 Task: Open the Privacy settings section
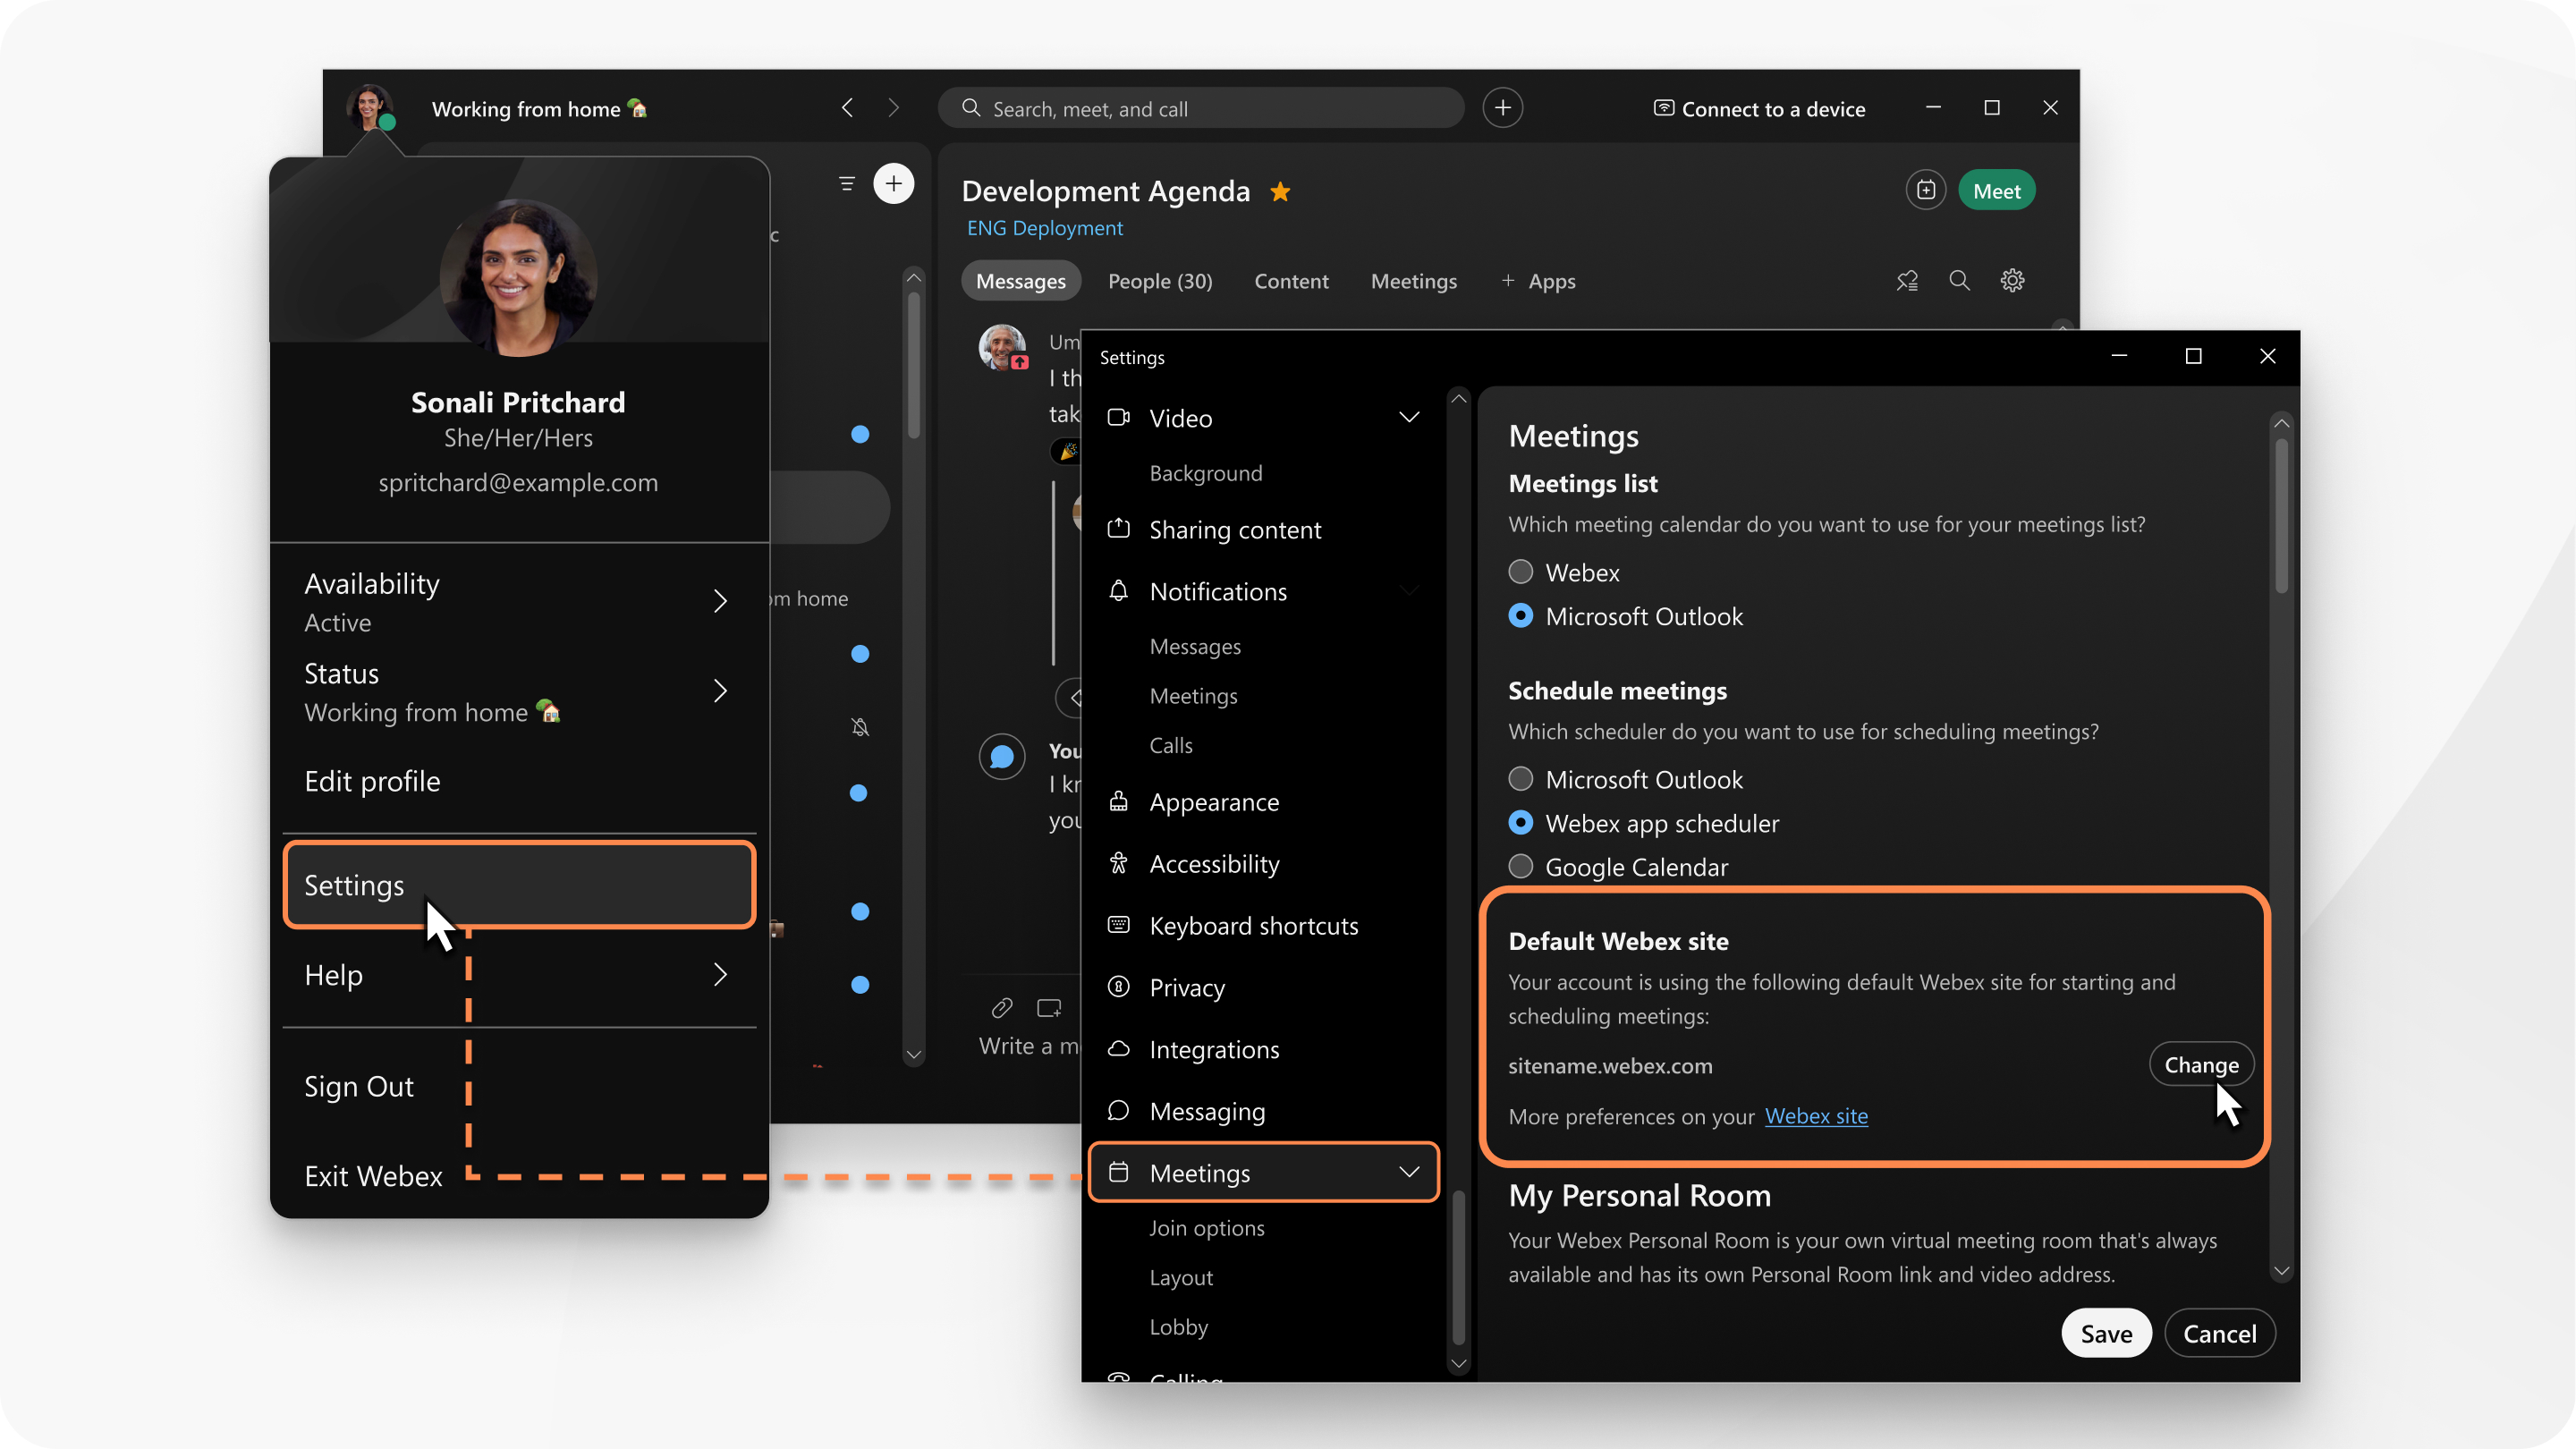(1187, 987)
